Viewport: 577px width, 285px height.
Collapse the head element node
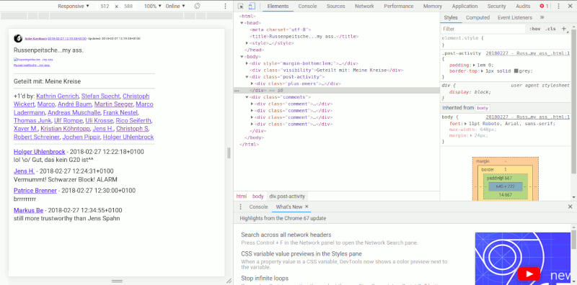(242, 23)
